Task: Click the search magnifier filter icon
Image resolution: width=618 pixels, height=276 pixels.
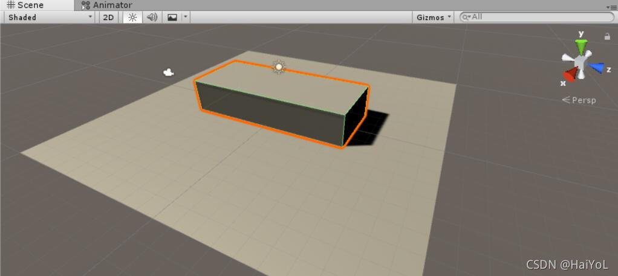Action: pos(466,17)
